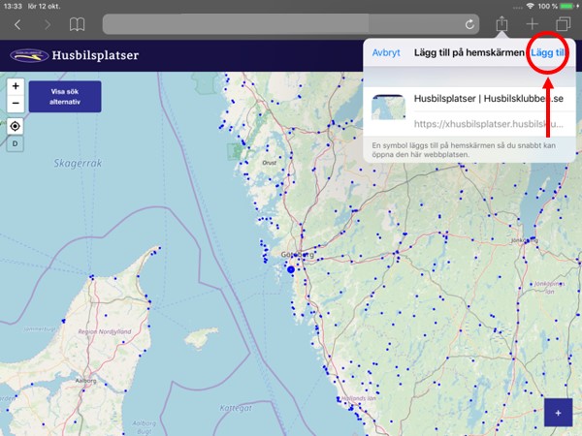The width and height of the screenshot is (582, 436).
Task: Click the Skagerrak map label
Action: (78, 163)
